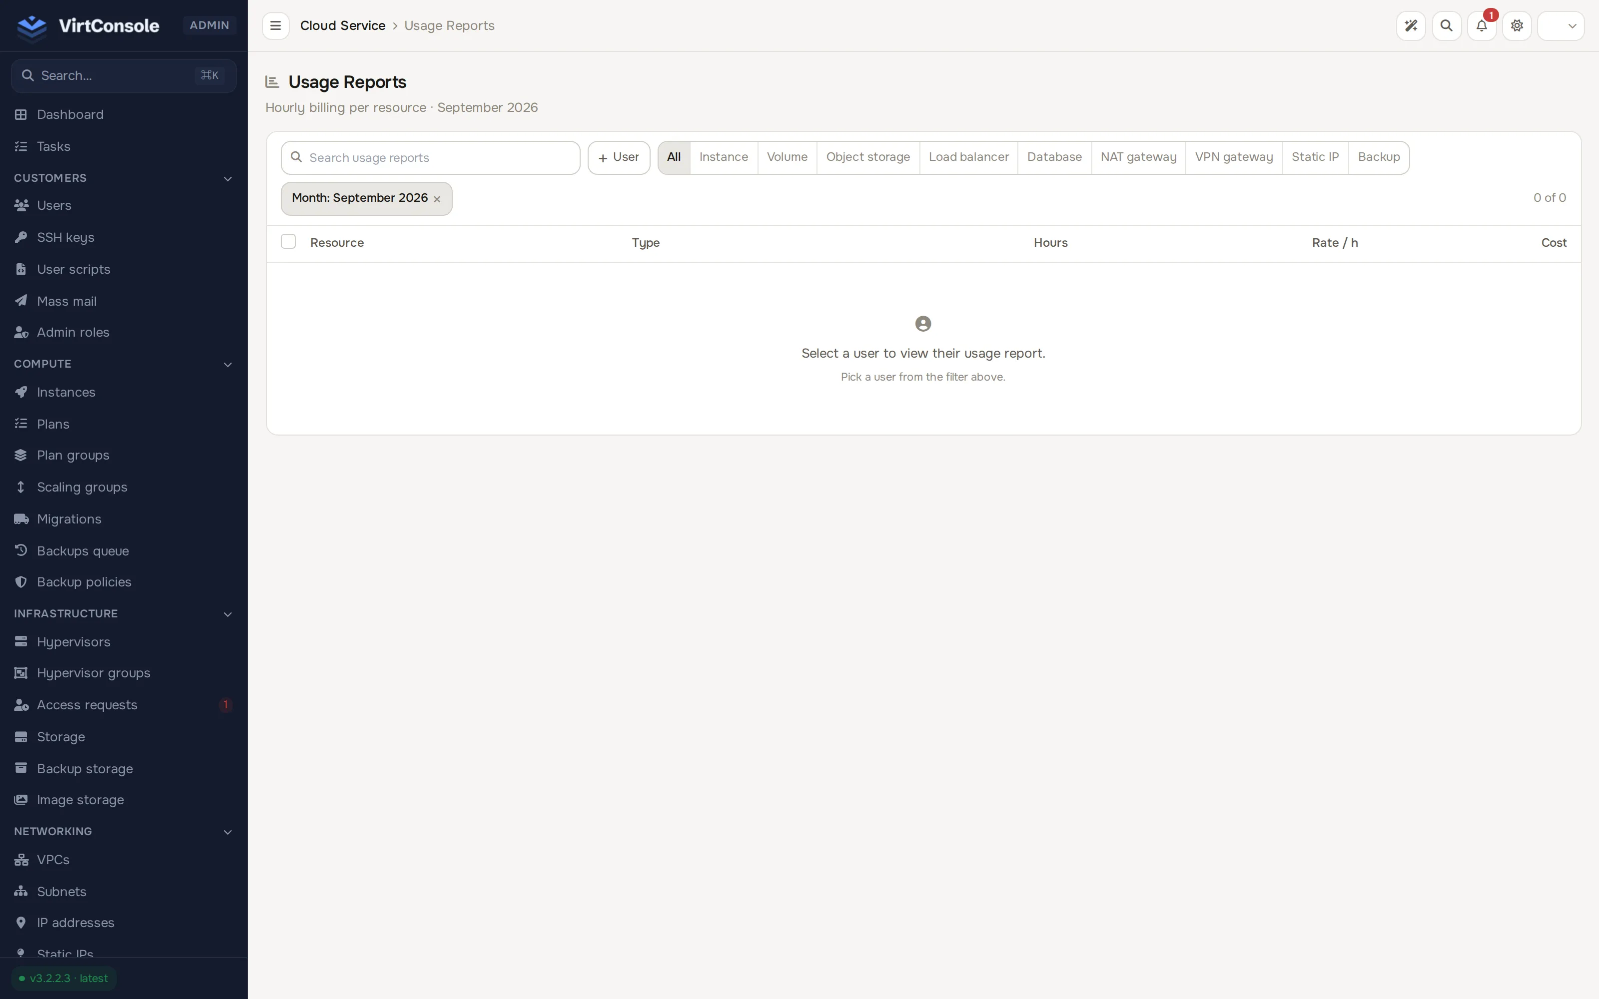Click the sidebar Search box
The image size is (1599, 999).
click(123, 76)
